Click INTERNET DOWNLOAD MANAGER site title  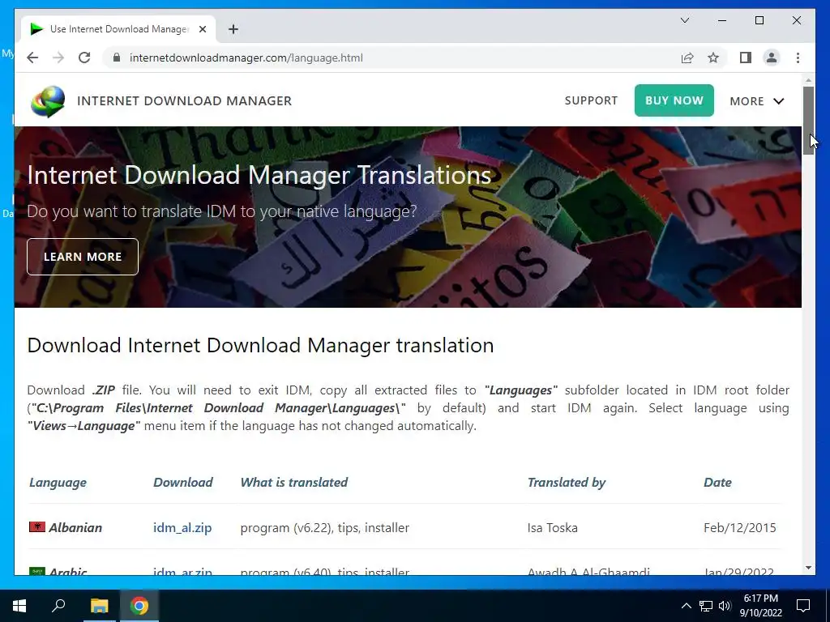[x=184, y=101]
